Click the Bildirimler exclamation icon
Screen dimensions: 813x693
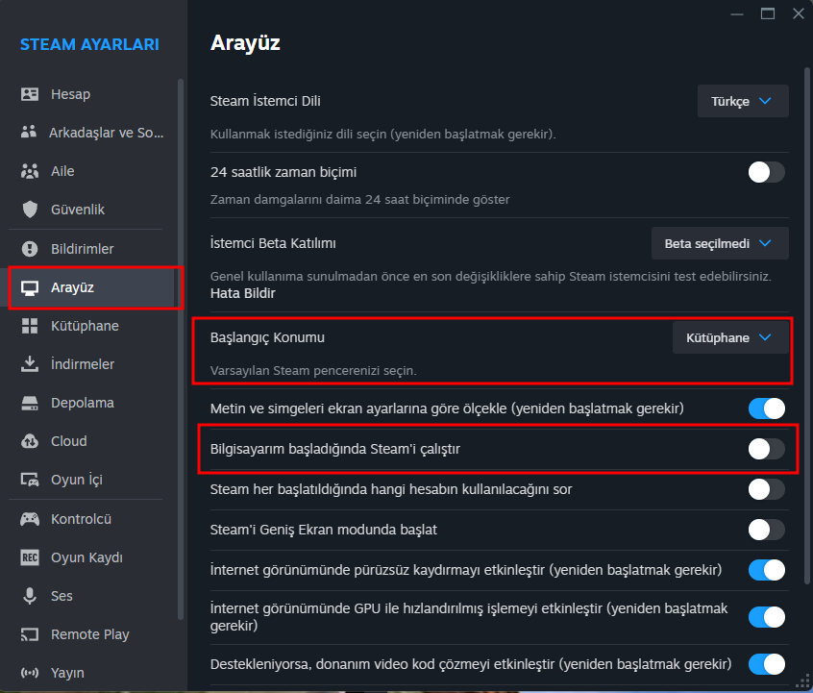tap(30, 249)
